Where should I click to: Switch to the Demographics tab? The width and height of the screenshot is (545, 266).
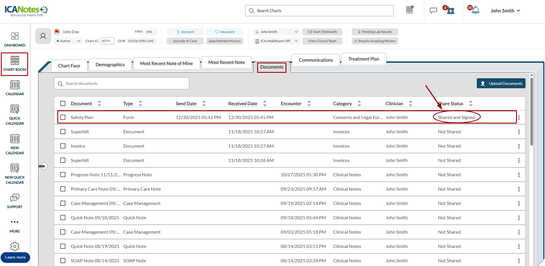click(110, 64)
